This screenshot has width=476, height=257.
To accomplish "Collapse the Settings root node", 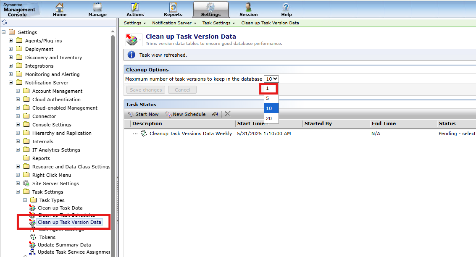I will click(x=4, y=32).
